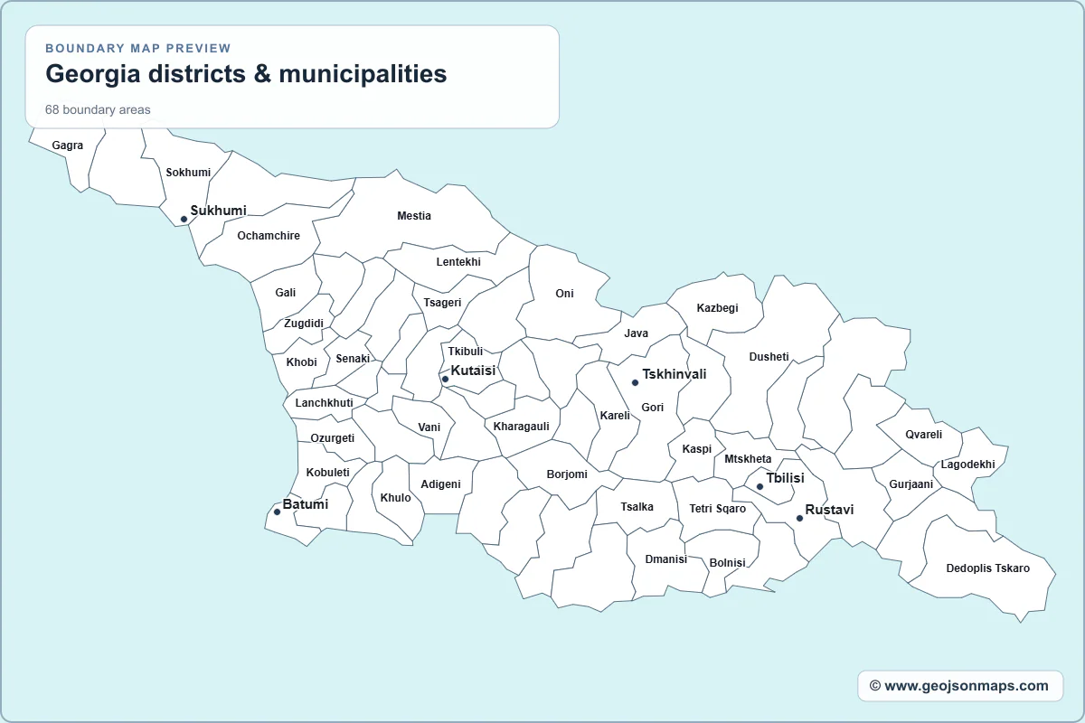Click the Batumi city name label
The height and width of the screenshot is (723, 1085).
(306, 504)
